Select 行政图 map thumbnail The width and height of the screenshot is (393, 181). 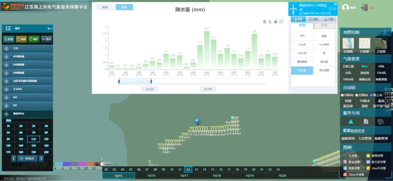pyautogui.click(x=364, y=44)
